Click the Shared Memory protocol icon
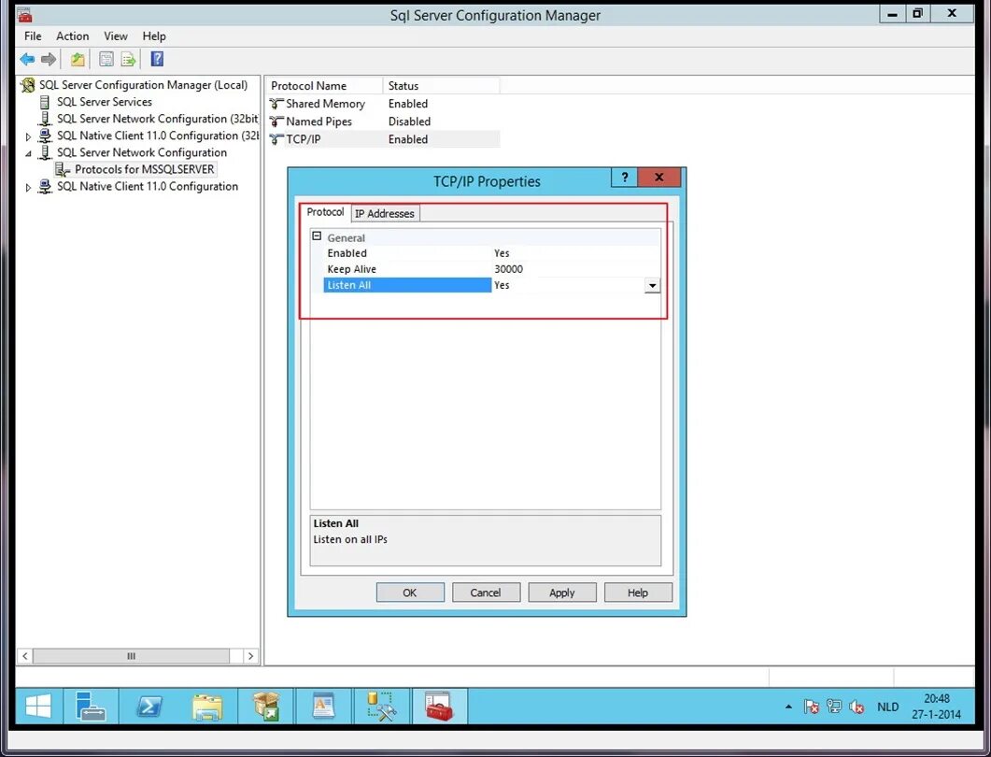Viewport: 991px width, 757px height. pos(276,104)
